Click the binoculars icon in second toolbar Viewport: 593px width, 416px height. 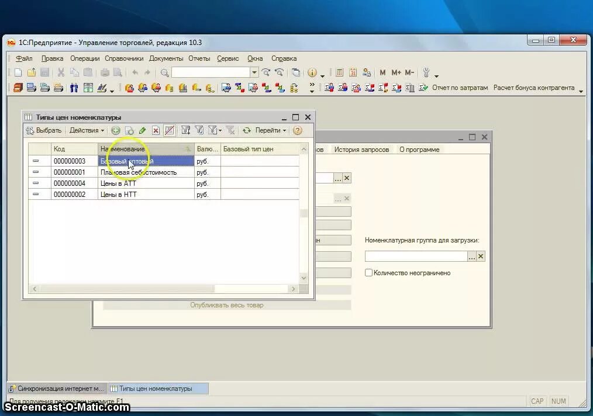click(74, 88)
